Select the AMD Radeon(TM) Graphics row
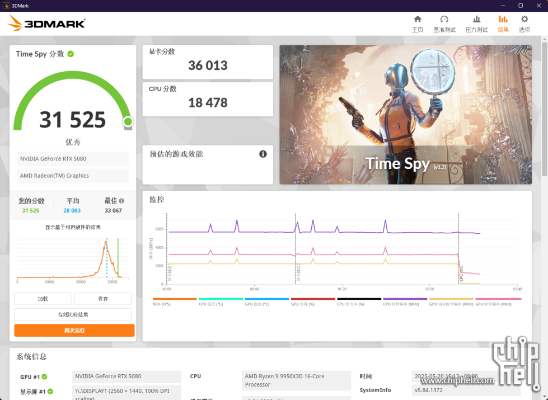548x400 pixels. (73, 176)
